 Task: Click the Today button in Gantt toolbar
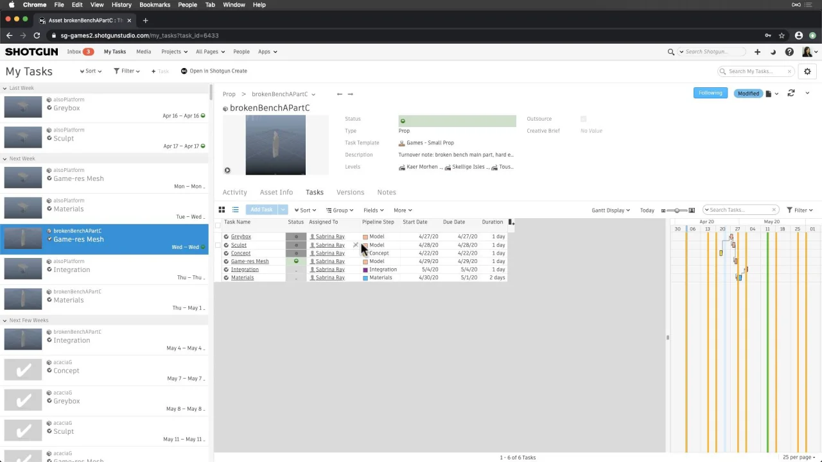pos(647,210)
